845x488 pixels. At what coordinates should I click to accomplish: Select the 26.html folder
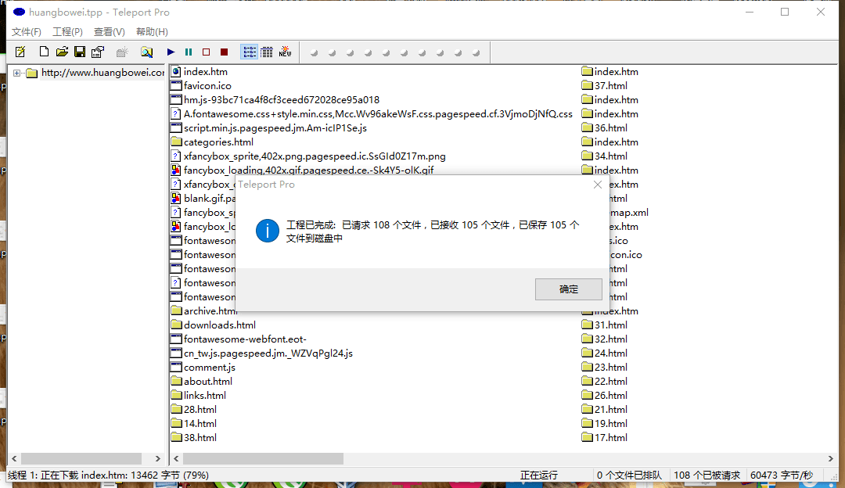pos(610,395)
